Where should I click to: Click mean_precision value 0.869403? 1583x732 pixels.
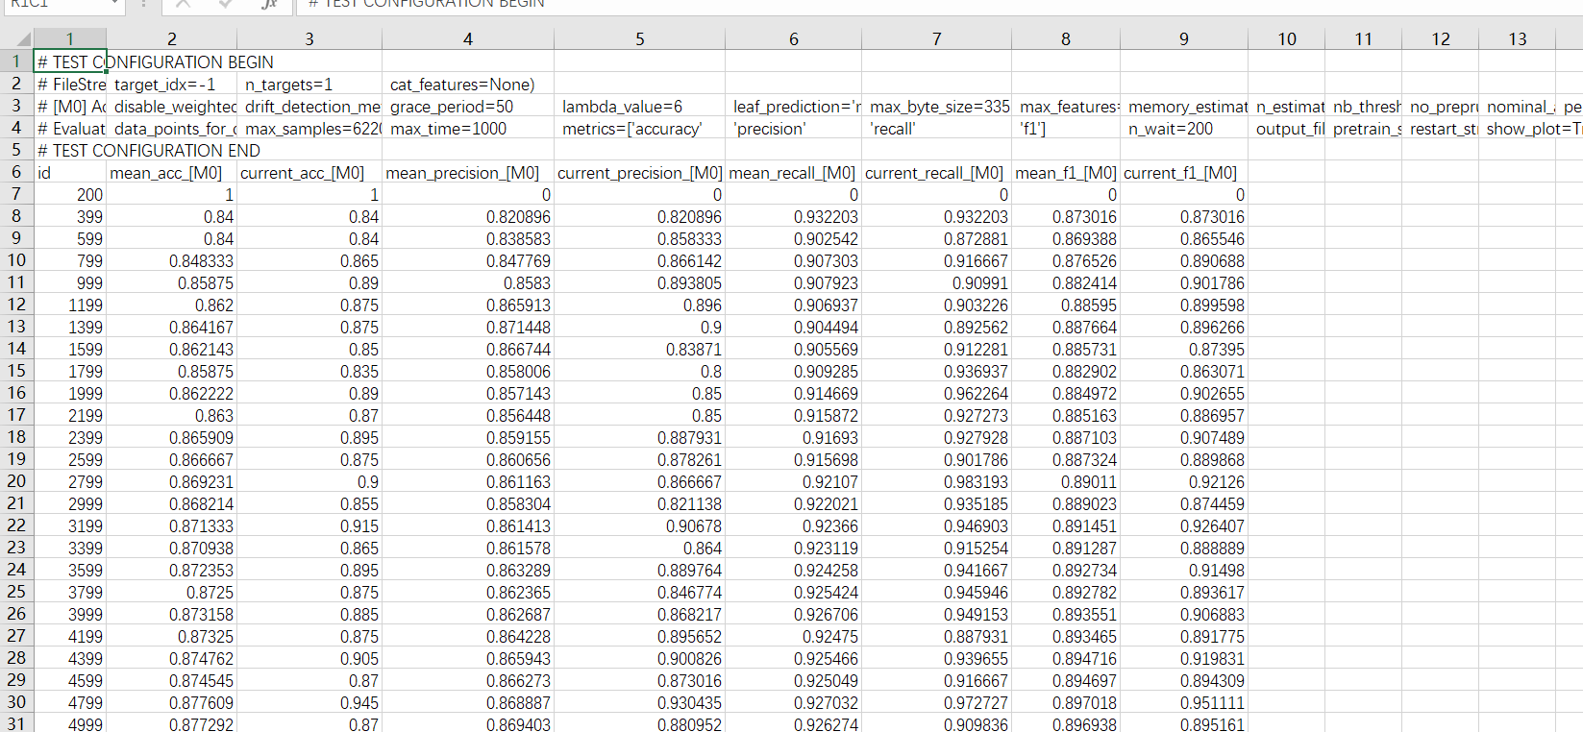(x=468, y=723)
